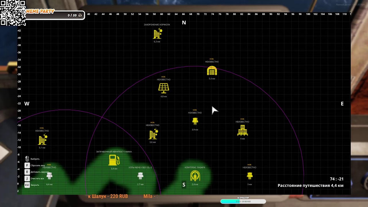
Task: Click the Закрыть label
Action: click(35, 185)
